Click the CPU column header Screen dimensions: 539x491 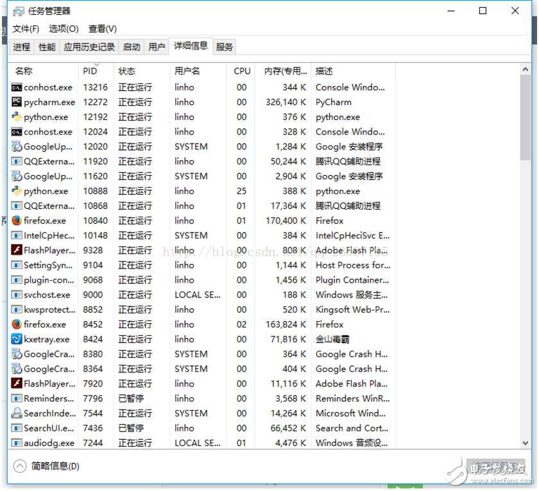coord(241,71)
